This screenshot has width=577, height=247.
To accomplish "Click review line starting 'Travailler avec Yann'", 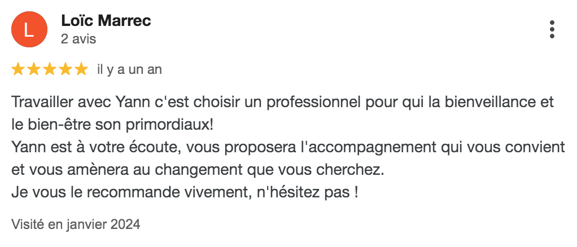I will (x=282, y=102).
